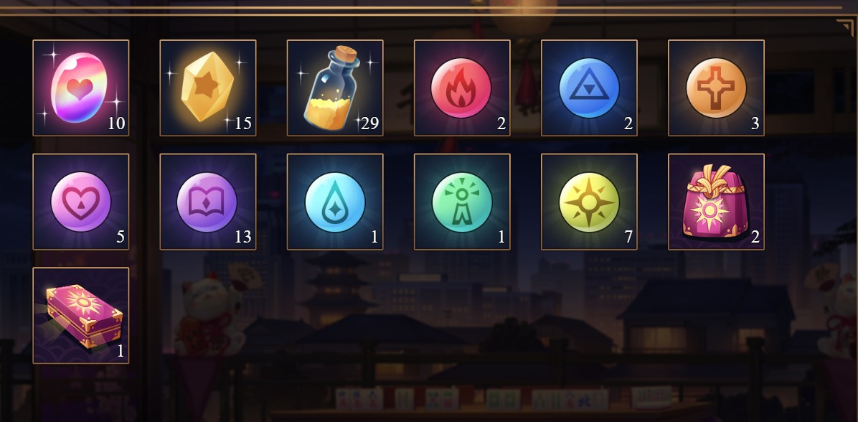This screenshot has width=858, height=422.
Task: Click the quantity 15 on the crystal
Action: pyautogui.click(x=243, y=123)
